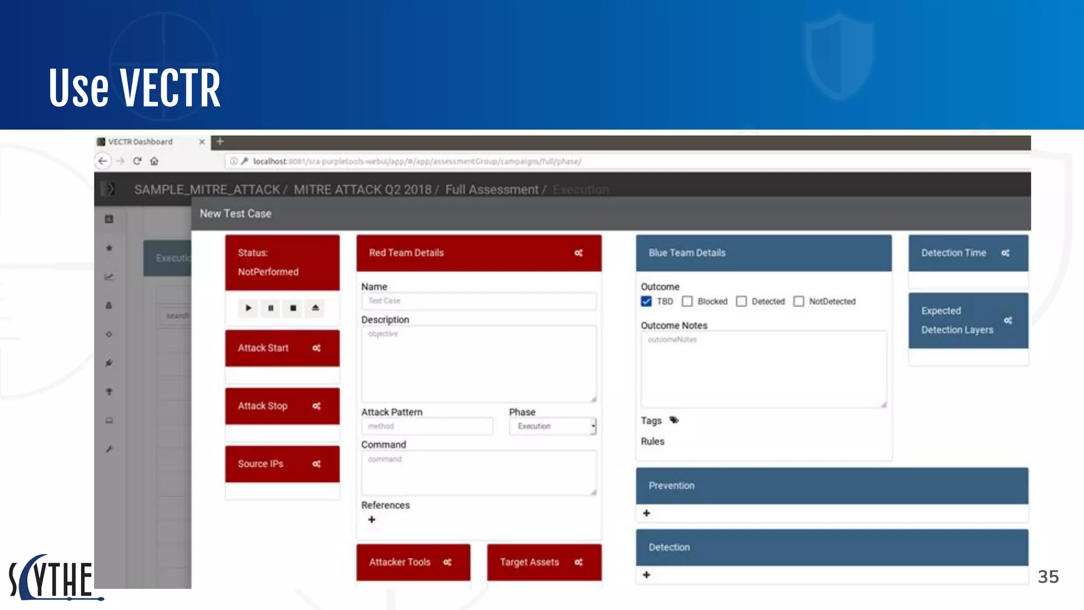Screen dimensions: 1084x610
Task: Expand Prevention section with plus icon
Action: [646, 513]
